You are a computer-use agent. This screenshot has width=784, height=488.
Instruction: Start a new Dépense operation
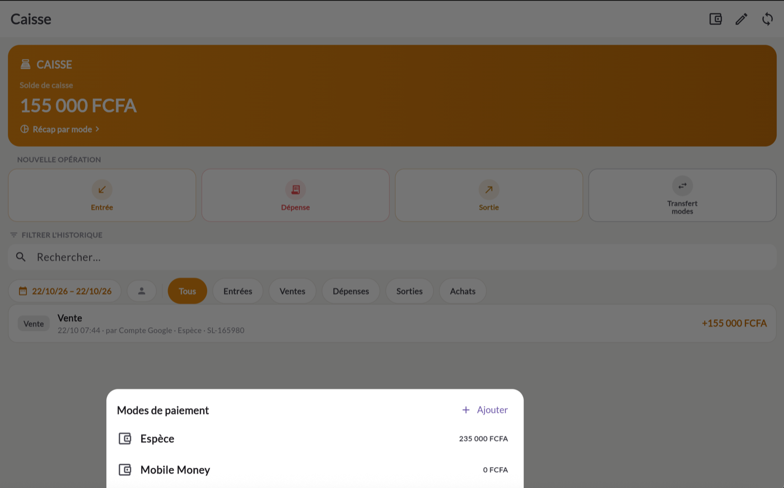point(295,195)
